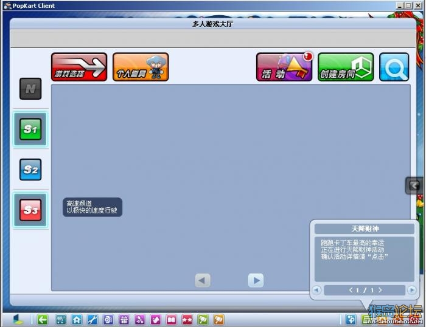The image size is (426, 327).
Task: Click the notice message body text
Action: pyautogui.click(x=354, y=250)
